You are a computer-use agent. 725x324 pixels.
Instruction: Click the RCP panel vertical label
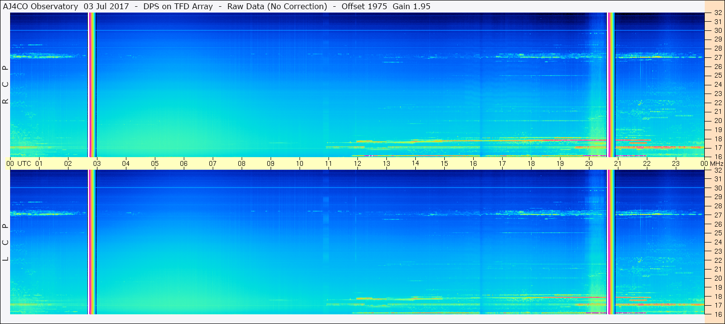5,84
